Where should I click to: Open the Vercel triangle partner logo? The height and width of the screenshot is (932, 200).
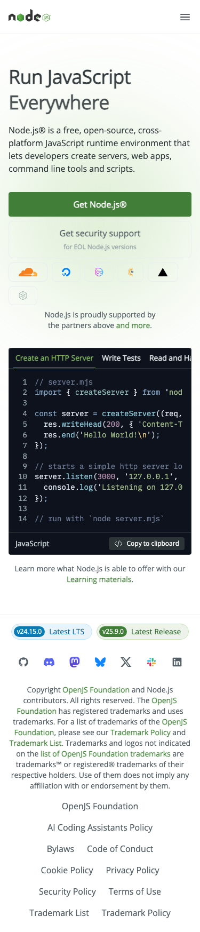point(163,272)
